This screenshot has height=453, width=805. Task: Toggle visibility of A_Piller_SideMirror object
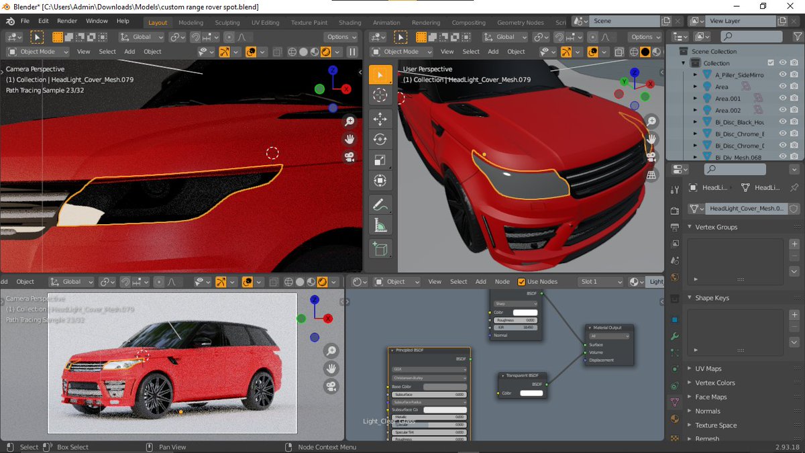pyautogui.click(x=782, y=75)
